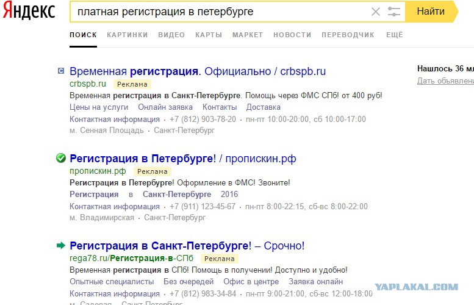Open 'Временная регистрация. Официально' result title
474x305 pixels.
pyautogui.click(x=198, y=71)
